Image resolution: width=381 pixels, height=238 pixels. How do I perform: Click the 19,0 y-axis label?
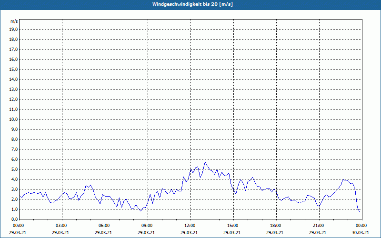pos(14,29)
